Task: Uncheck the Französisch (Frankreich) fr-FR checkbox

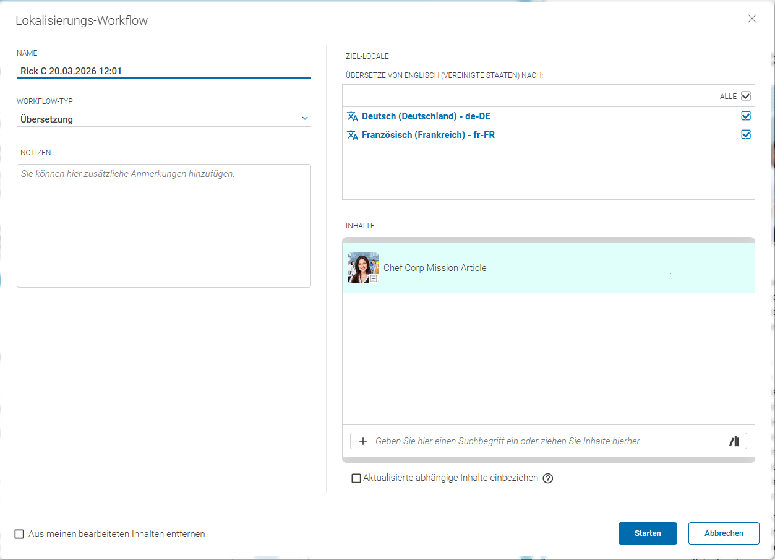Action: 746,134
